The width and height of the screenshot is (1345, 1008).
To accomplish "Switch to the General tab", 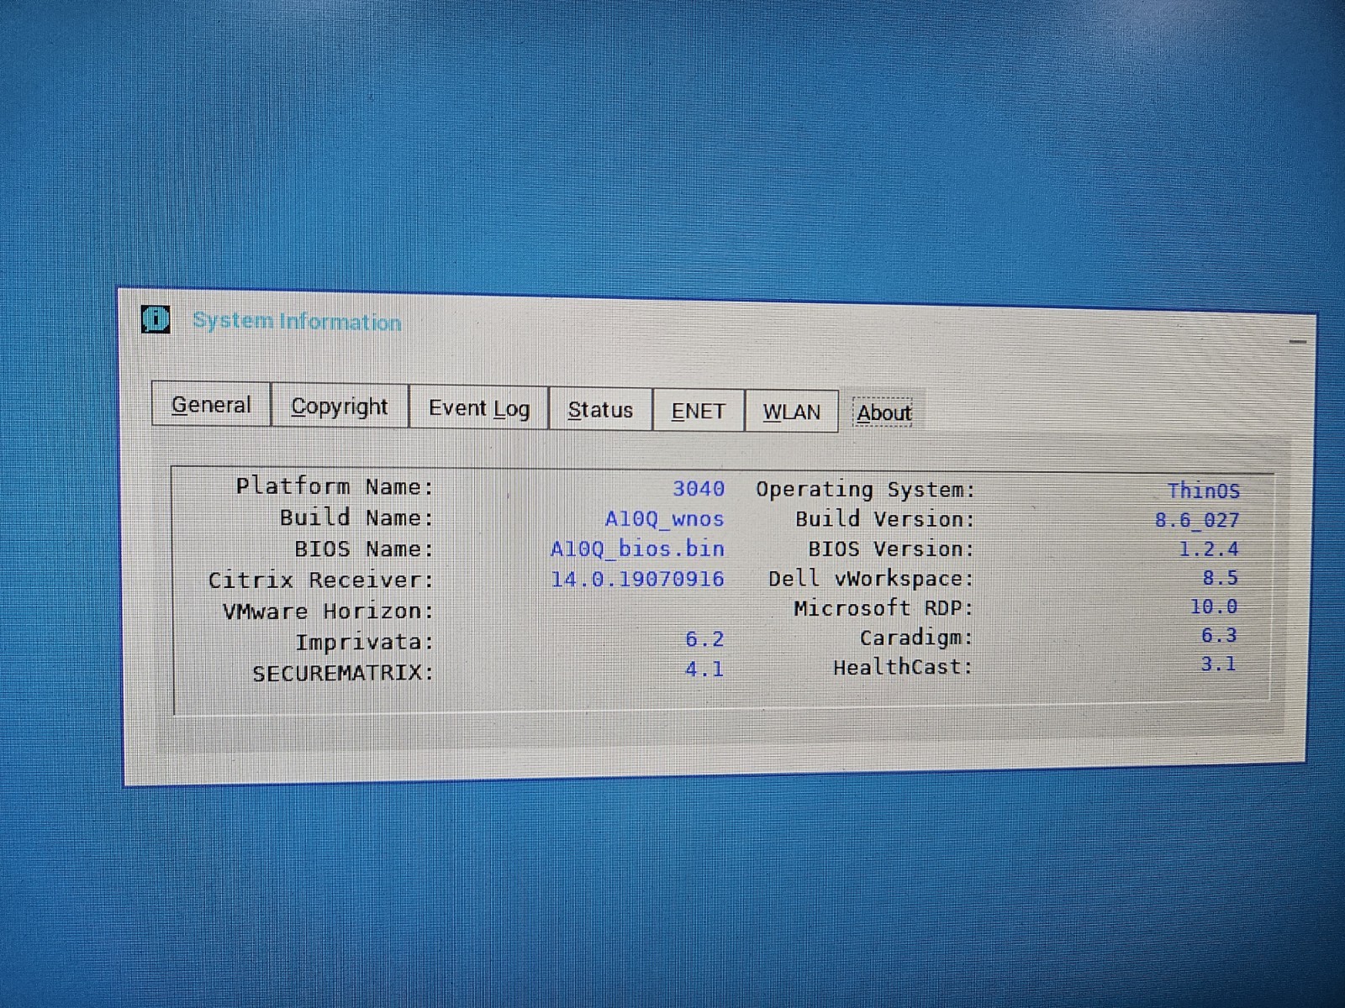I will tap(212, 405).
